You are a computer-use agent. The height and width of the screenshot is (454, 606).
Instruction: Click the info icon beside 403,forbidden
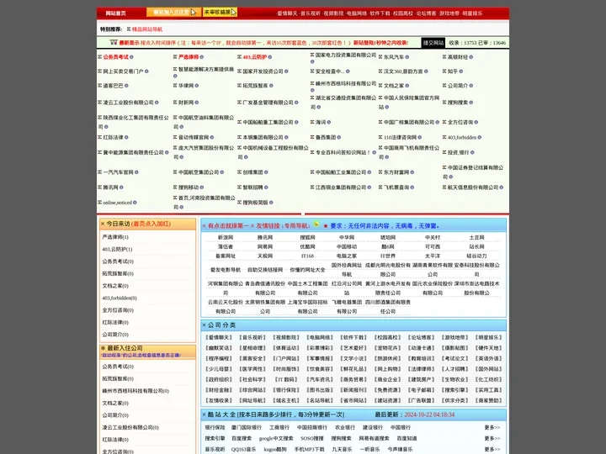coord(479,137)
